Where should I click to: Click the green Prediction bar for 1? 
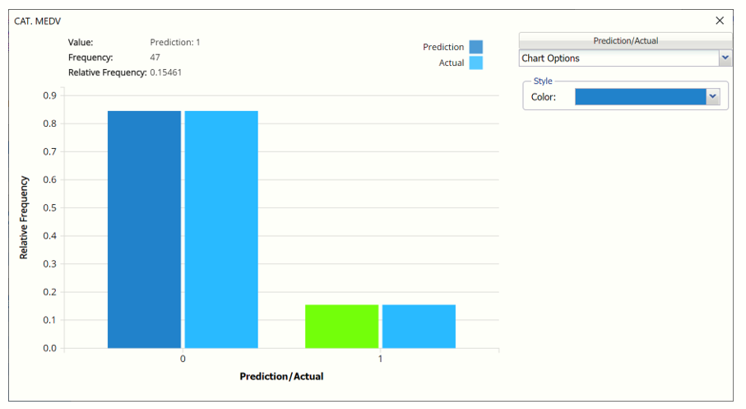point(341,326)
